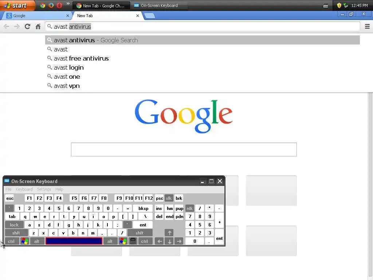The height and width of the screenshot is (280, 373).
Task: Toggle the right shft key
Action: [x=140, y=233]
